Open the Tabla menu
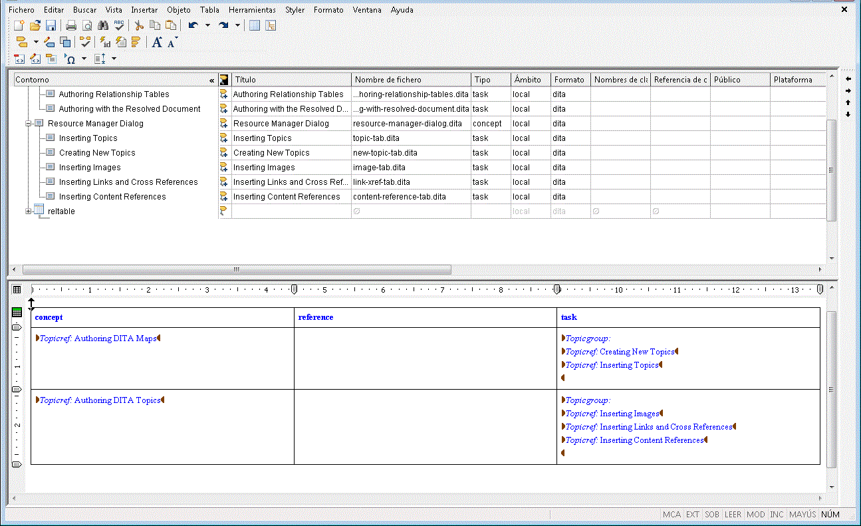Viewport: 861px width, 526px height. coord(209,10)
